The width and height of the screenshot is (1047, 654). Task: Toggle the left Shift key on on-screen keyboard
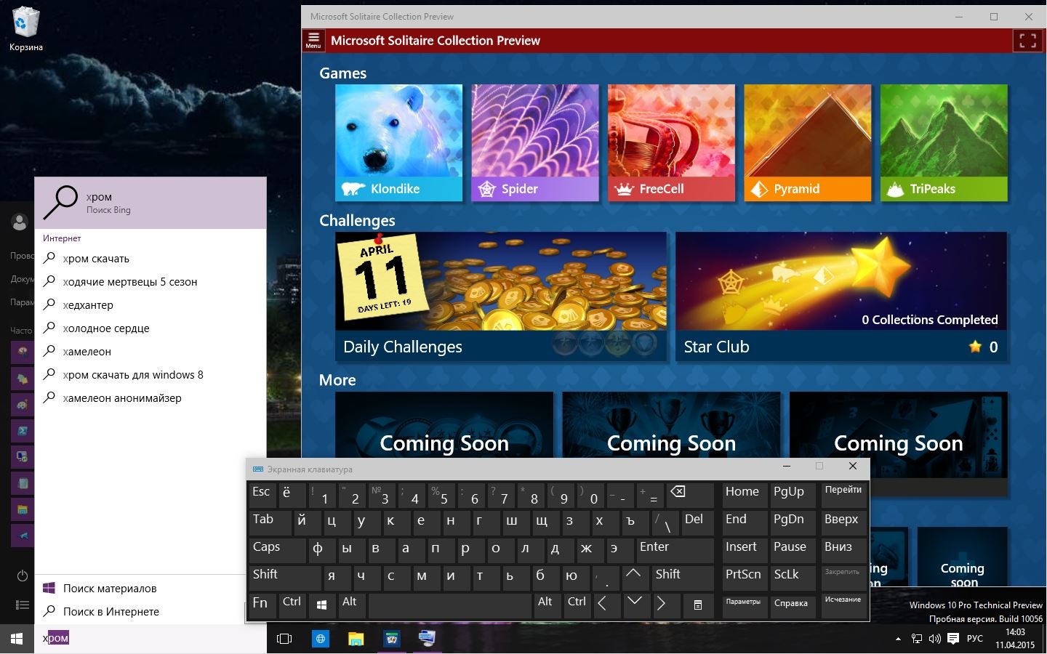285,578
